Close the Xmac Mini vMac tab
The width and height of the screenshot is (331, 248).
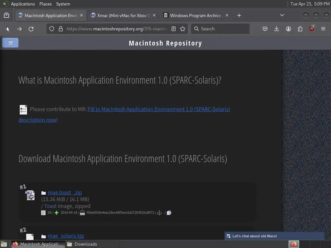click(x=154, y=15)
